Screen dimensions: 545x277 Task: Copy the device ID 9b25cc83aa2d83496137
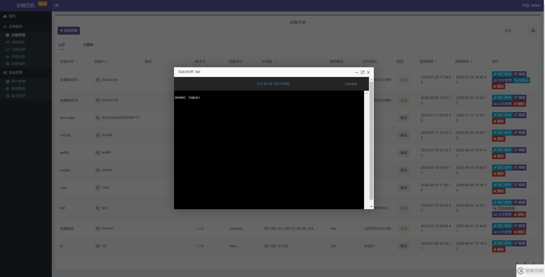(98, 118)
